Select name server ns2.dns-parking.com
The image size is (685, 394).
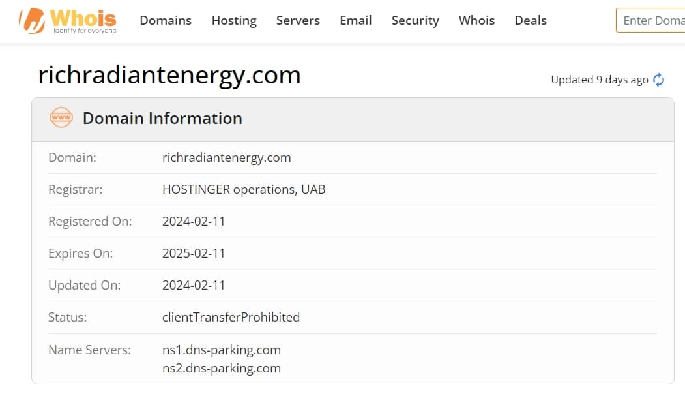click(222, 368)
